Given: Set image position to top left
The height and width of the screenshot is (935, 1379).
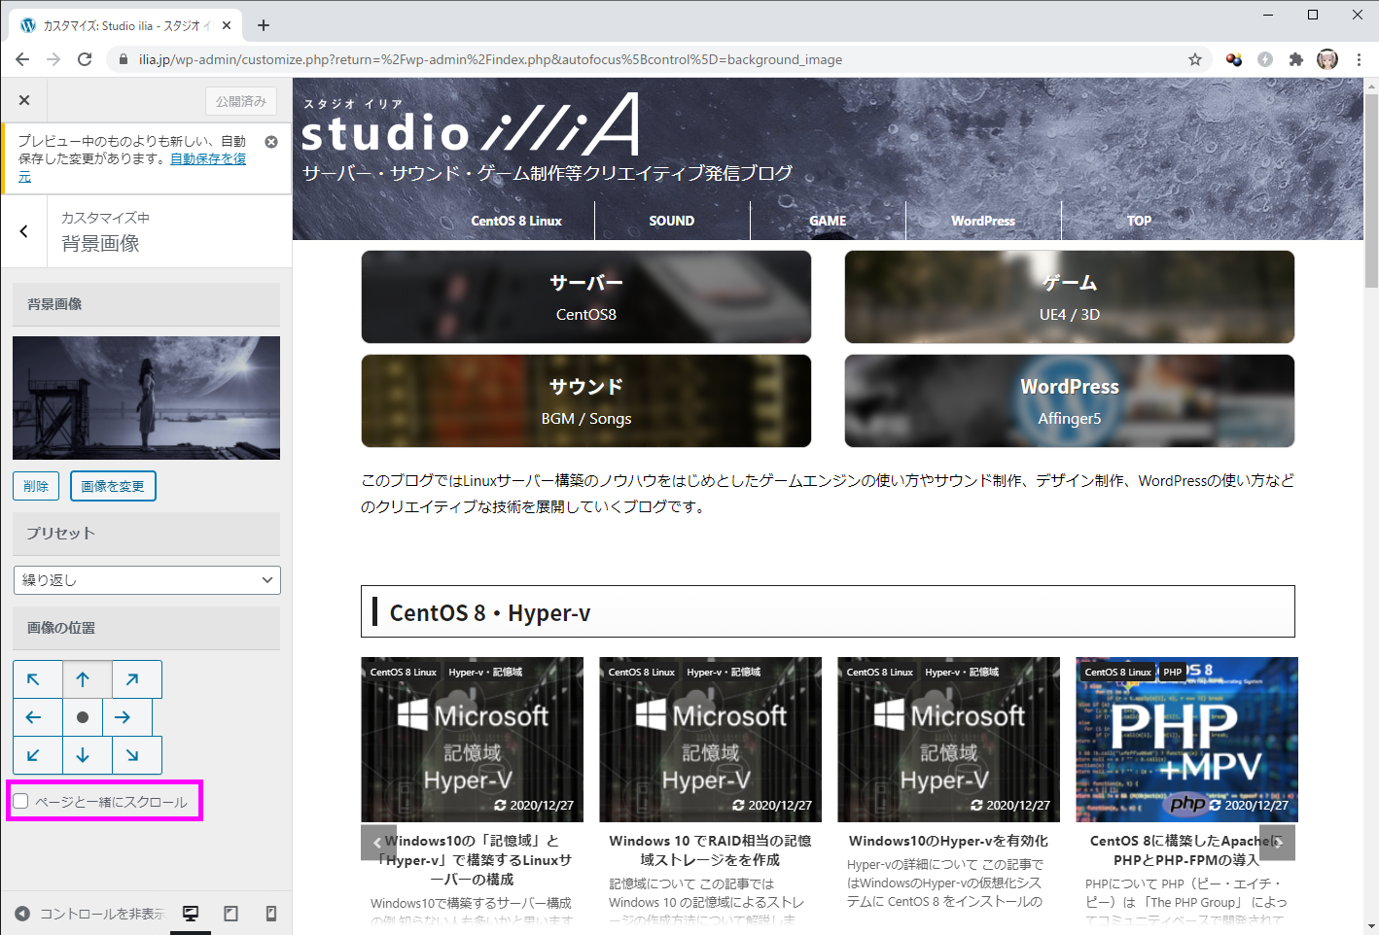Looking at the screenshot, I should (x=38, y=679).
